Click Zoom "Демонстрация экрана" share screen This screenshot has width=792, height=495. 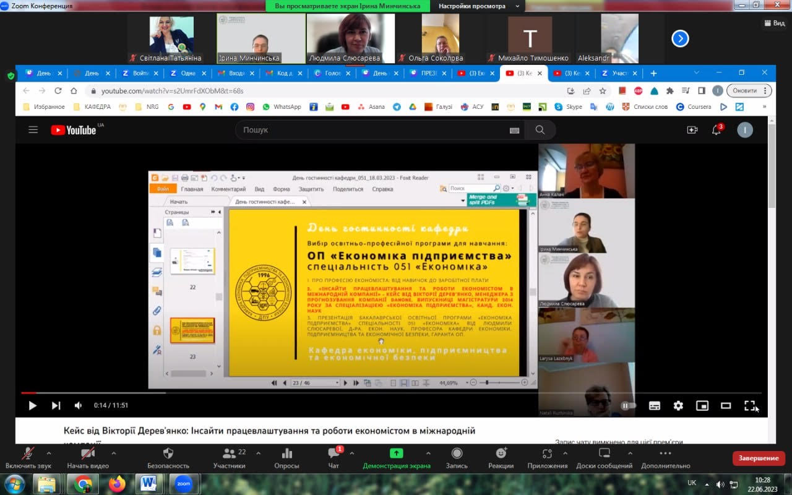(397, 458)
